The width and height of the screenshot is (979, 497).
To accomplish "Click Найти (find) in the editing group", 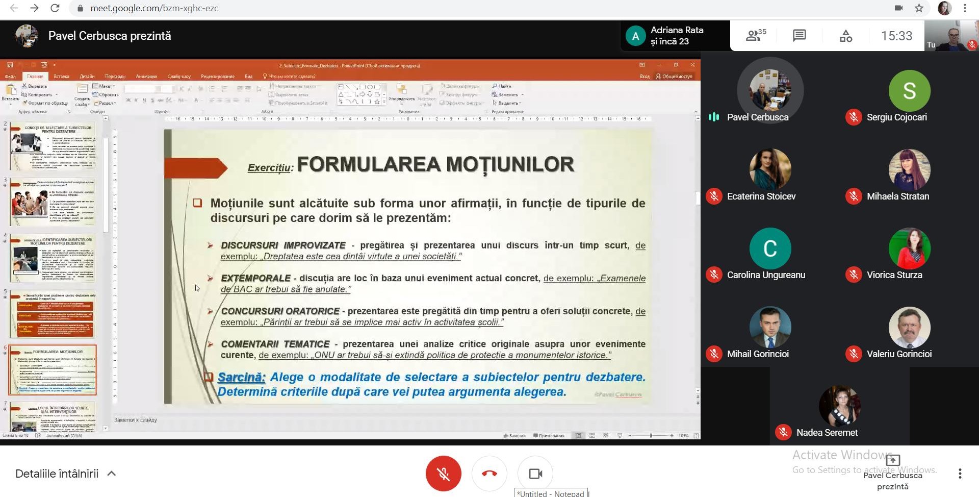I will (502, 86).
